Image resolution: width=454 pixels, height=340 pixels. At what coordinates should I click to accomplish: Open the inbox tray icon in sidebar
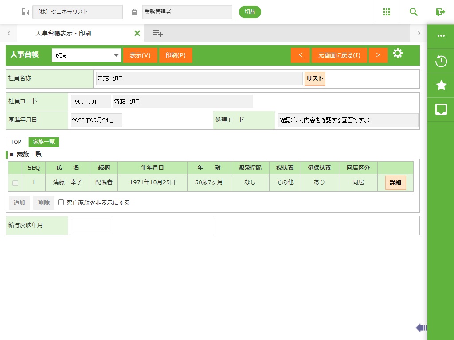click(x=441, y=109)
